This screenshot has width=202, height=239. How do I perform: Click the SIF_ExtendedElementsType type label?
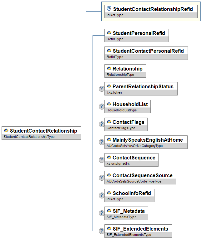click(x=129, y=235)
